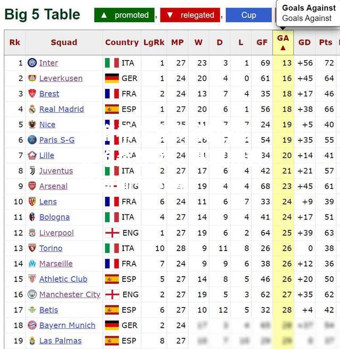Click the Real Madrid crest icon

tap(32, 109)
